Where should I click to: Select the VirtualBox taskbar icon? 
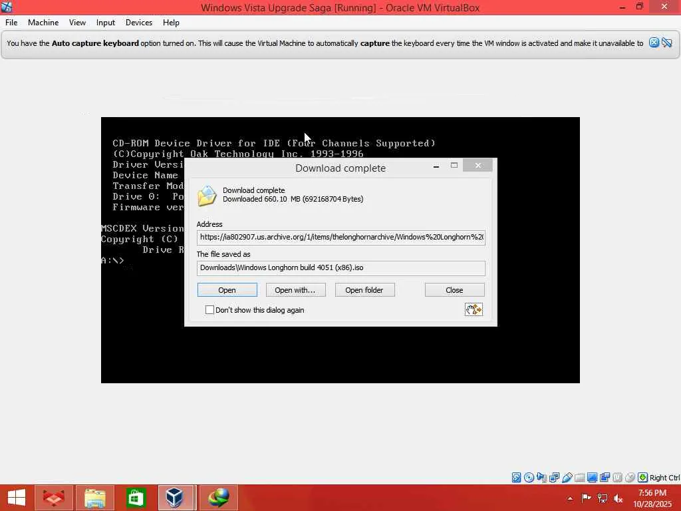[176, 498]
